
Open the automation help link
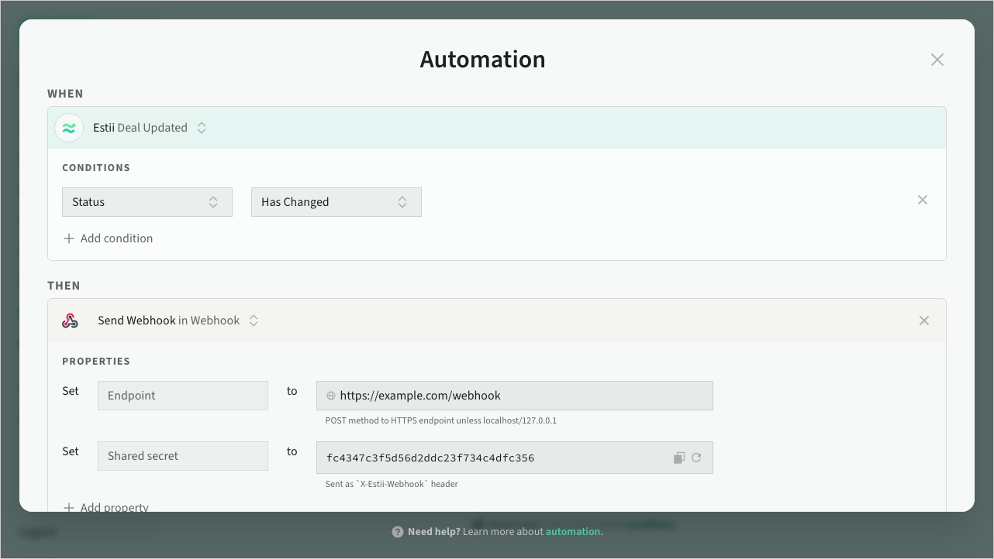(573, 532)
